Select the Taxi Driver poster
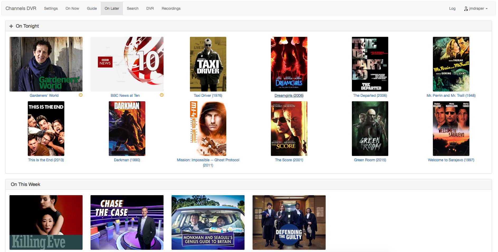This screenshot has height=252, width=498. point(208,64)
